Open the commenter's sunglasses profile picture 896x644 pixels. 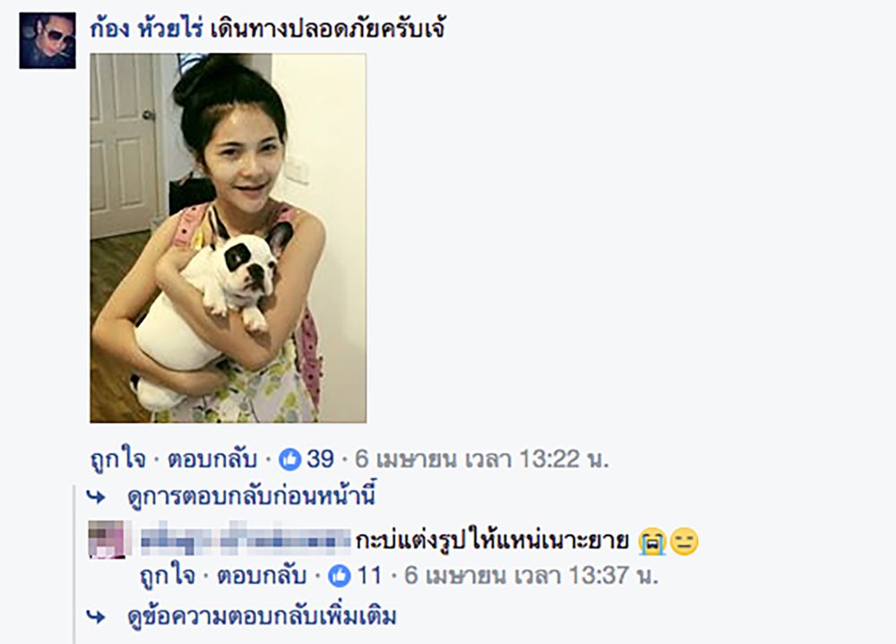[x=47, y=40]
